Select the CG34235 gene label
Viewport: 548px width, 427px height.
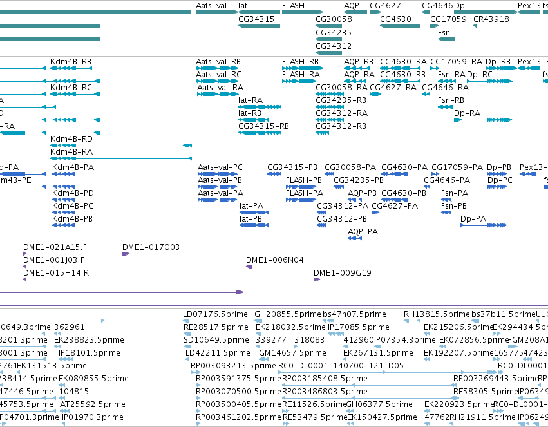pos(334,32)
